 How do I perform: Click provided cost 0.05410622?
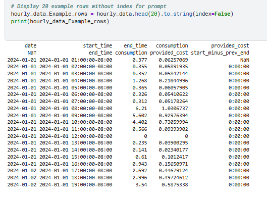tap(173, 94)
